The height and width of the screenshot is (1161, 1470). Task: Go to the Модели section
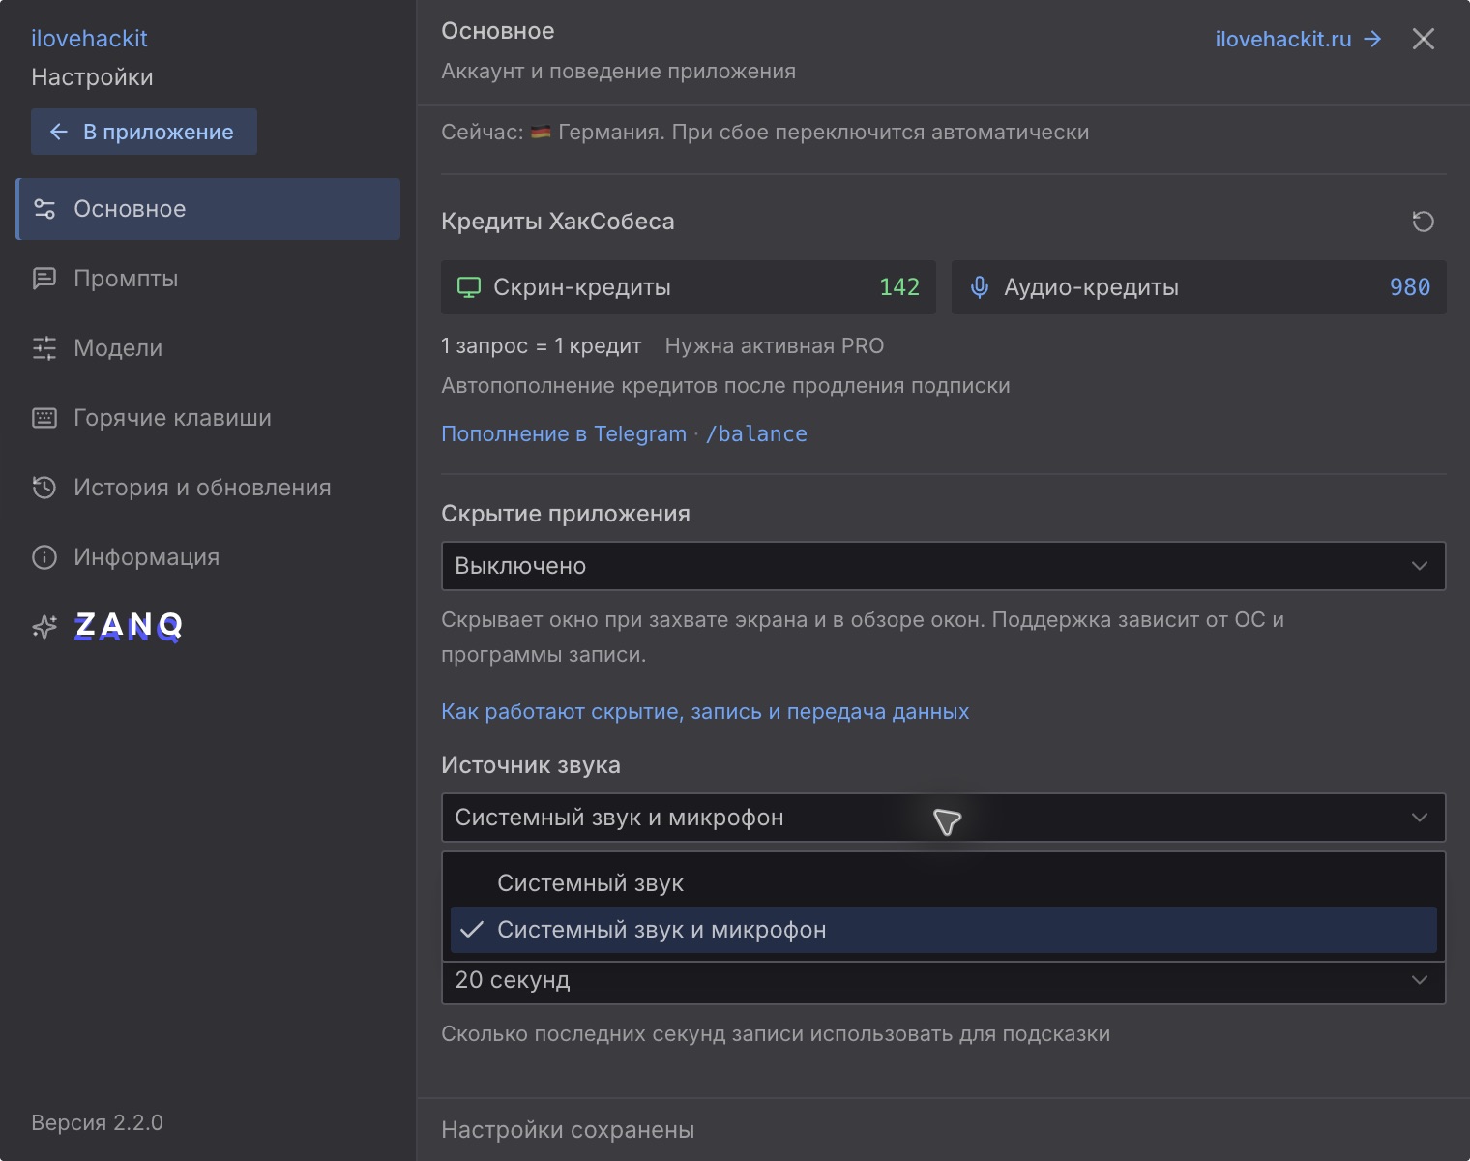[x=208, y=348]
